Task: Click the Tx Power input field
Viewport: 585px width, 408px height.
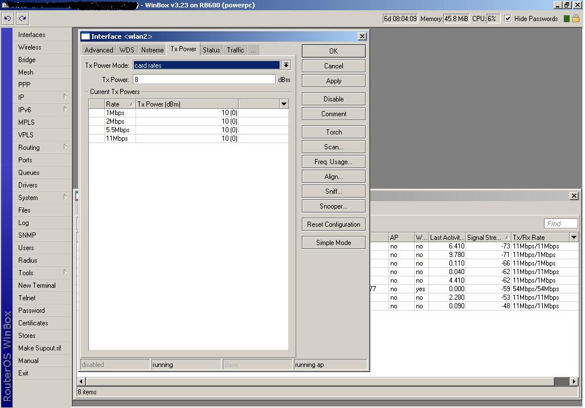Action: coord(204,80)
